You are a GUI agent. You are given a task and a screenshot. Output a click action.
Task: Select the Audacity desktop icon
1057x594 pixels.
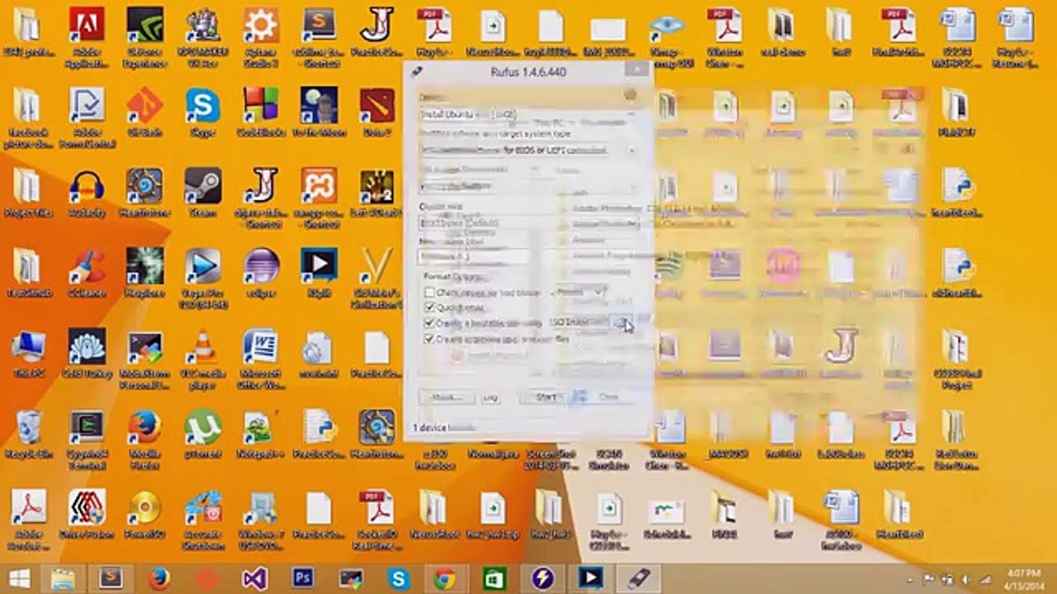tap(87, 193)
